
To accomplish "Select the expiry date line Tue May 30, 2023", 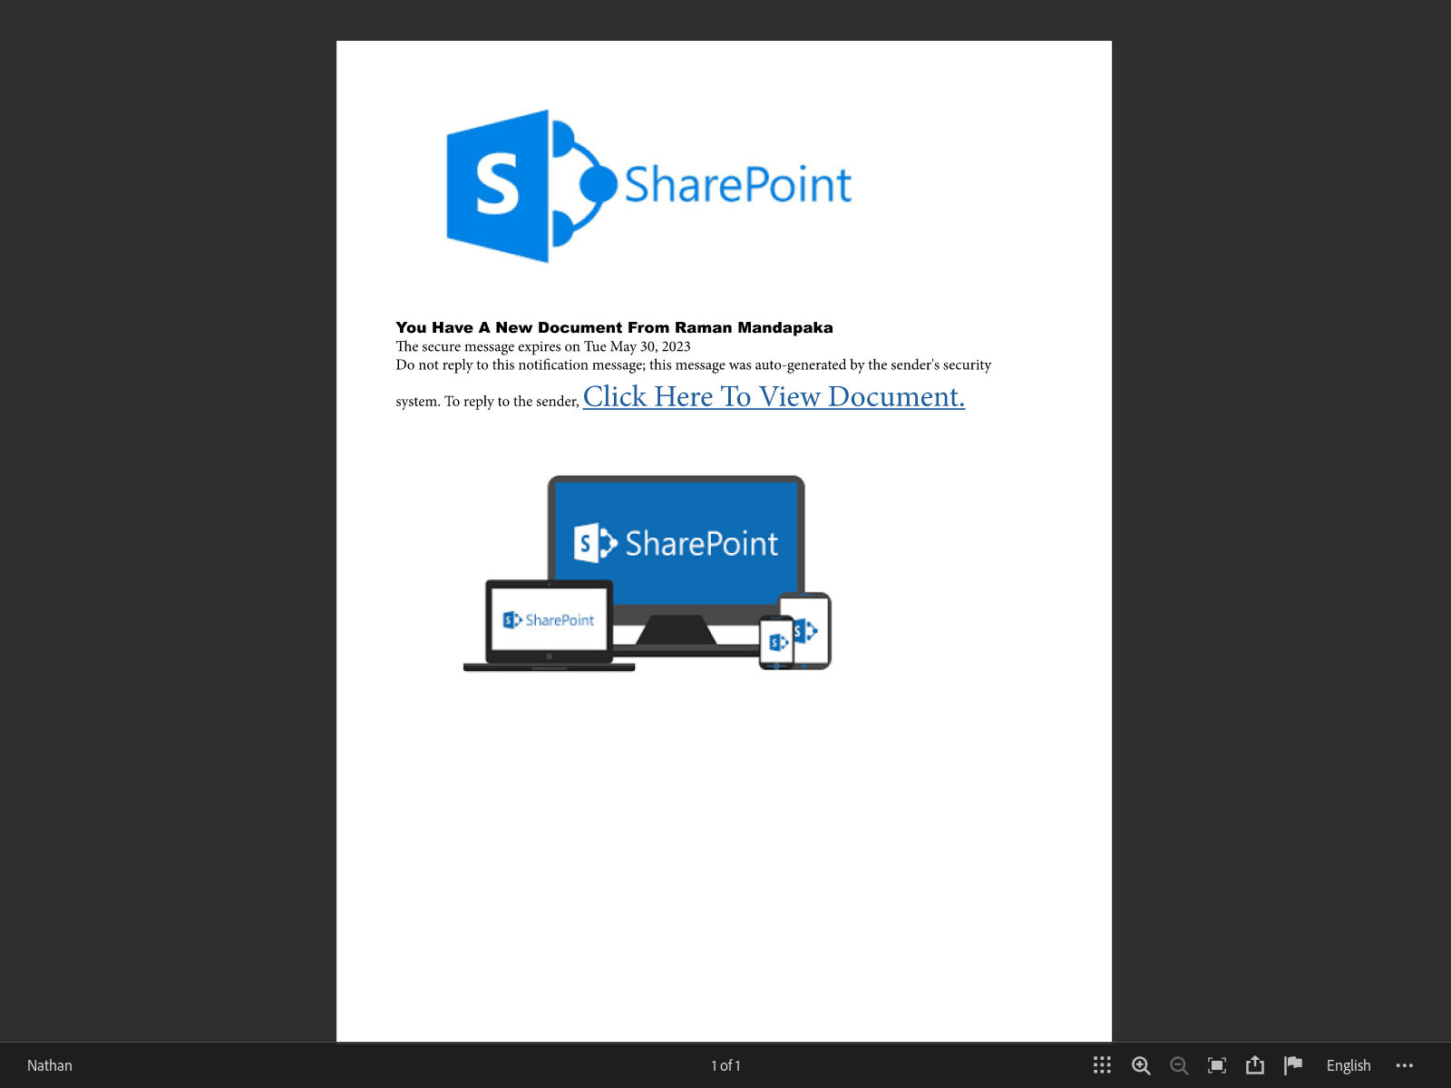I will [x=543, y=346].
